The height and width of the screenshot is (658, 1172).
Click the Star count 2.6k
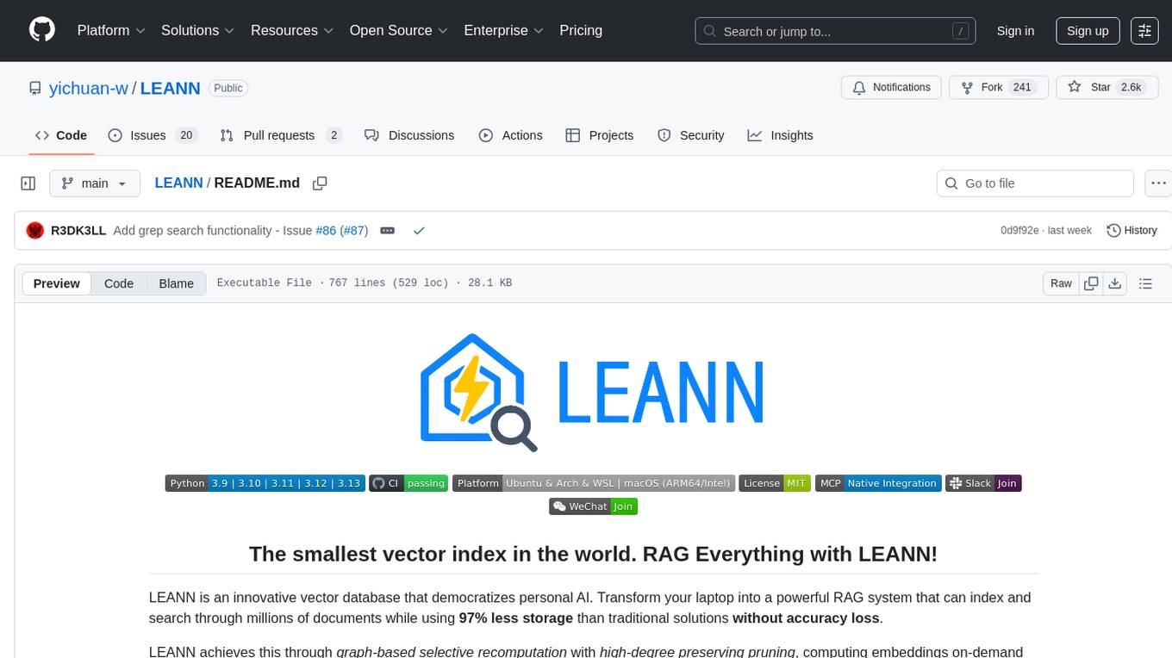tap(1130, 87)
